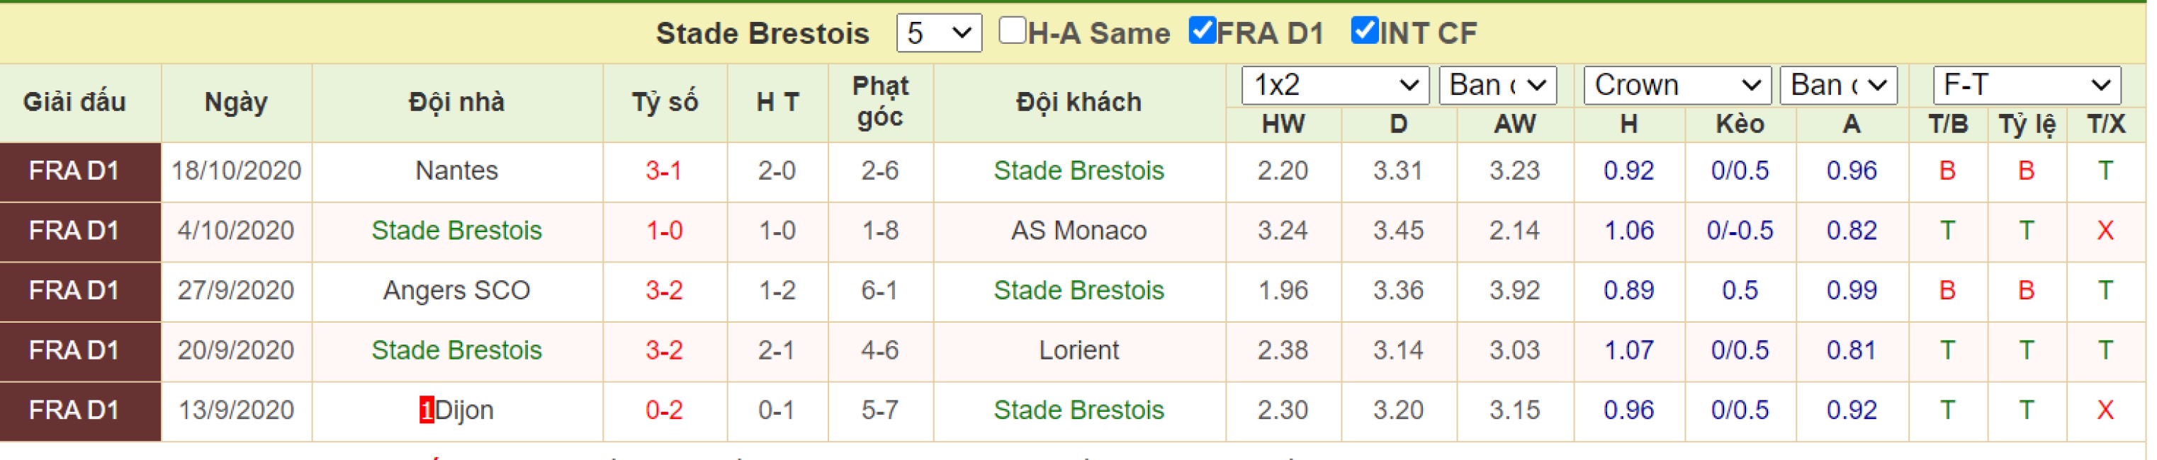Toggle the H-A Same checkbox

[x=1013, y=30]
